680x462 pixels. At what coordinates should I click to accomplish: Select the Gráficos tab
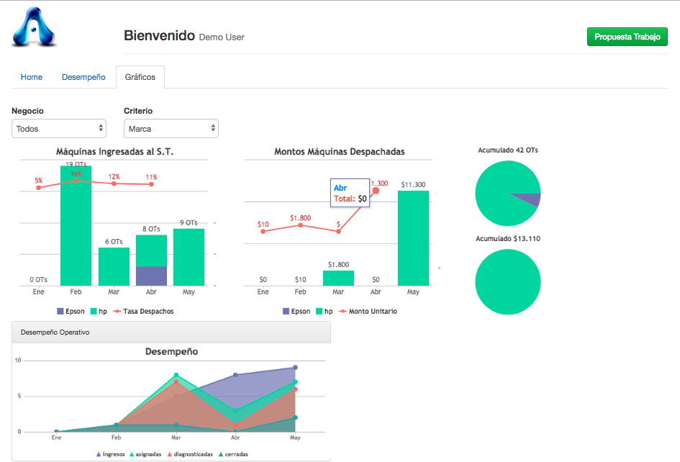click(x=140, y=77)
